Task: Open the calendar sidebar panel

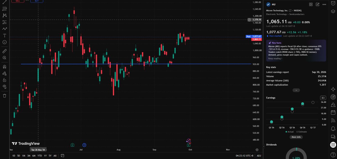Action: [x=333, y=113]
